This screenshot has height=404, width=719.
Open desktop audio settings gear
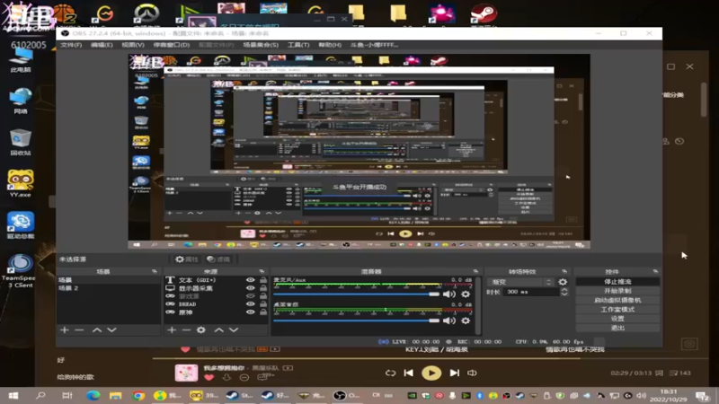(x=466, y=321)
